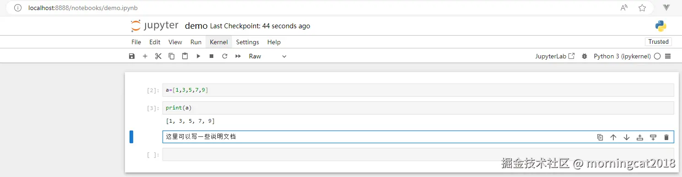Screen dimensions: 682x177
Task: Check the kernel status circle indicator
Action: click(x=657, y=56)
